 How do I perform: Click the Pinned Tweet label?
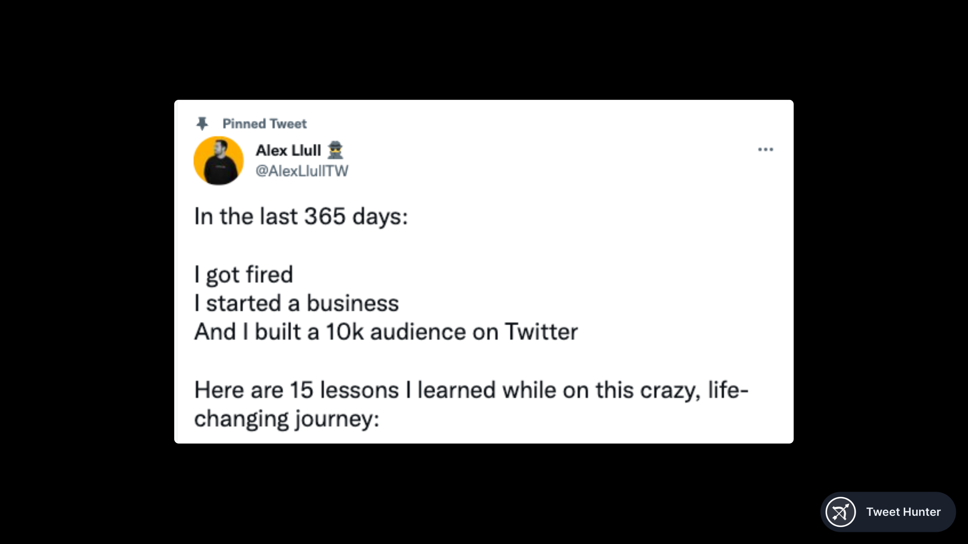(264, 124)
